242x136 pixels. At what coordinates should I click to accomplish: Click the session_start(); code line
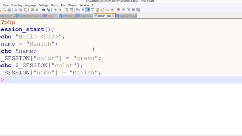tap(27, 29)
